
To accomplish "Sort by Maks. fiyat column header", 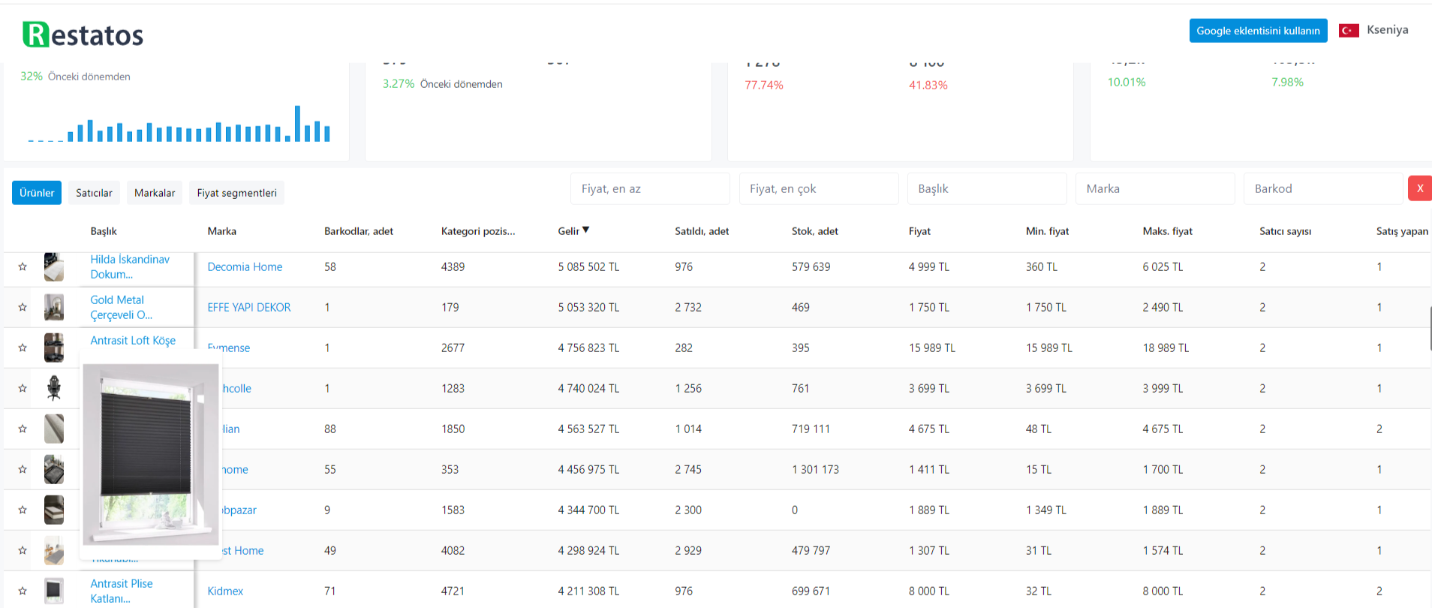I will click(1167, 231).
